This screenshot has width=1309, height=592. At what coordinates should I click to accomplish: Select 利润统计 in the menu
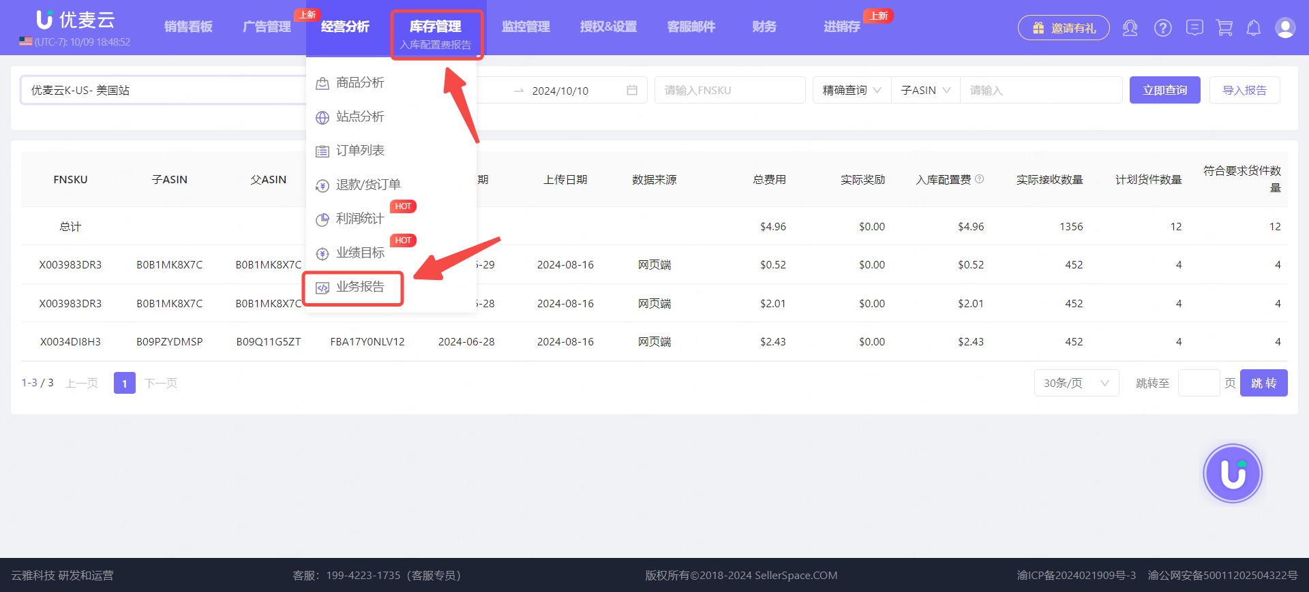tap(359, 219)
